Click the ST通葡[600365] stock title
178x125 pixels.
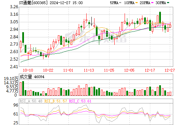tap(33, 3)
